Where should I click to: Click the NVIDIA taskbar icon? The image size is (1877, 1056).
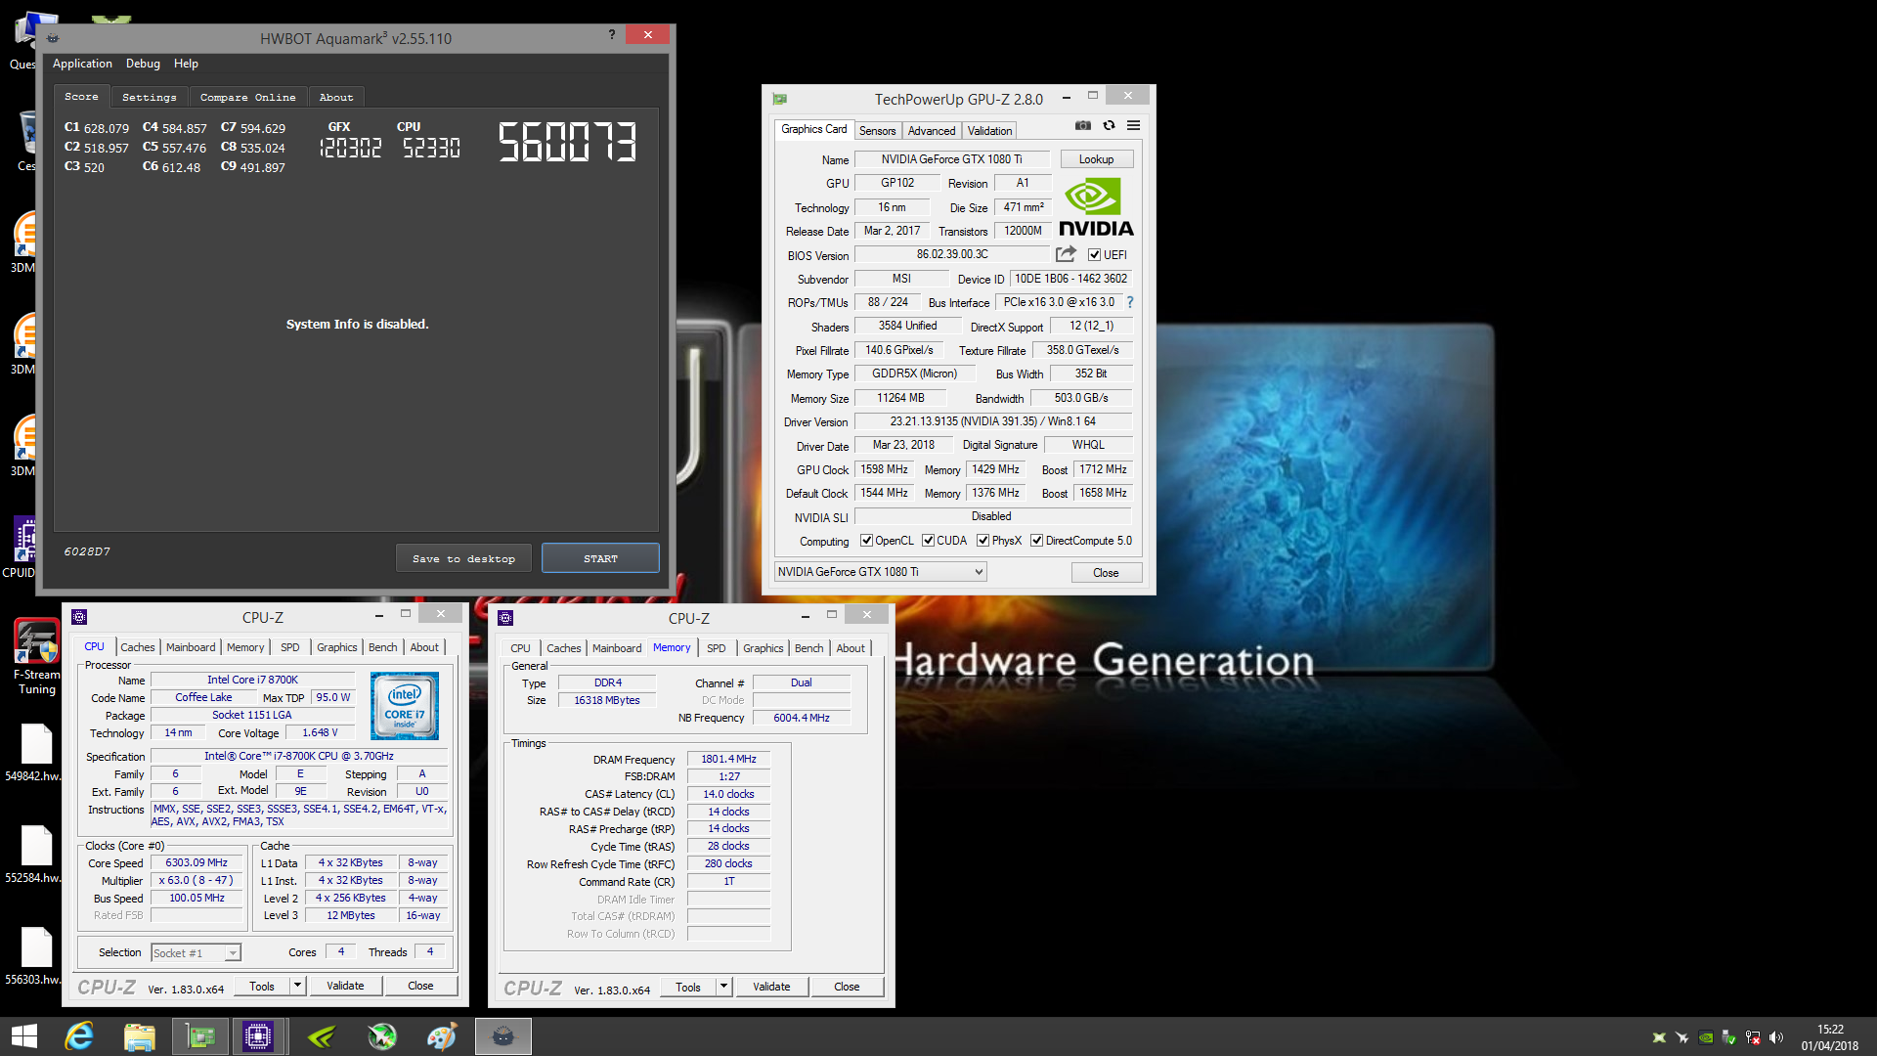[x=321, y=1036]
